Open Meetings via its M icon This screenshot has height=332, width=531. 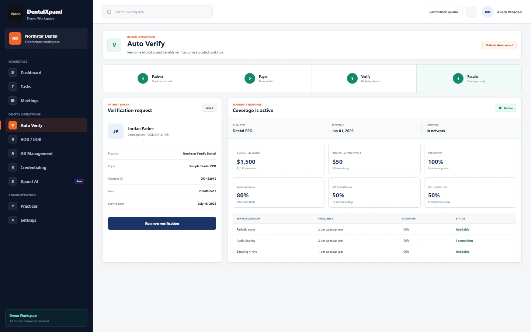pos(13,101)
